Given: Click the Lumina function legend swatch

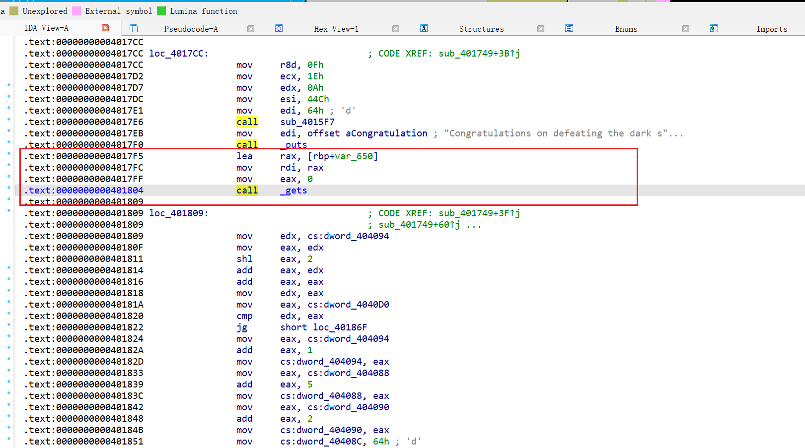Looking at the screenshot, I should point(161,11).
